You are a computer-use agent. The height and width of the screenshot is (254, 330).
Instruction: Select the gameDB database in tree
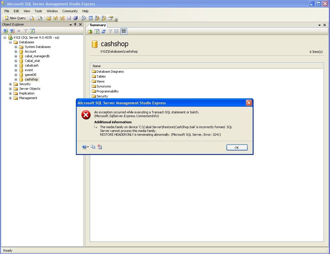point(30,75)
